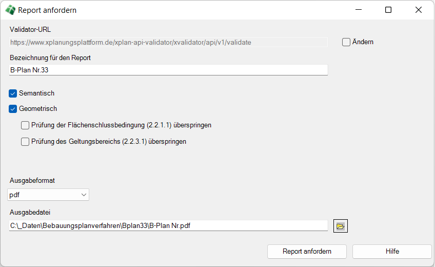Enable skipping Flächenschlussbedingung (2.2.1.1) check
The width and height of the screenshot is (435, 267).
25,125
